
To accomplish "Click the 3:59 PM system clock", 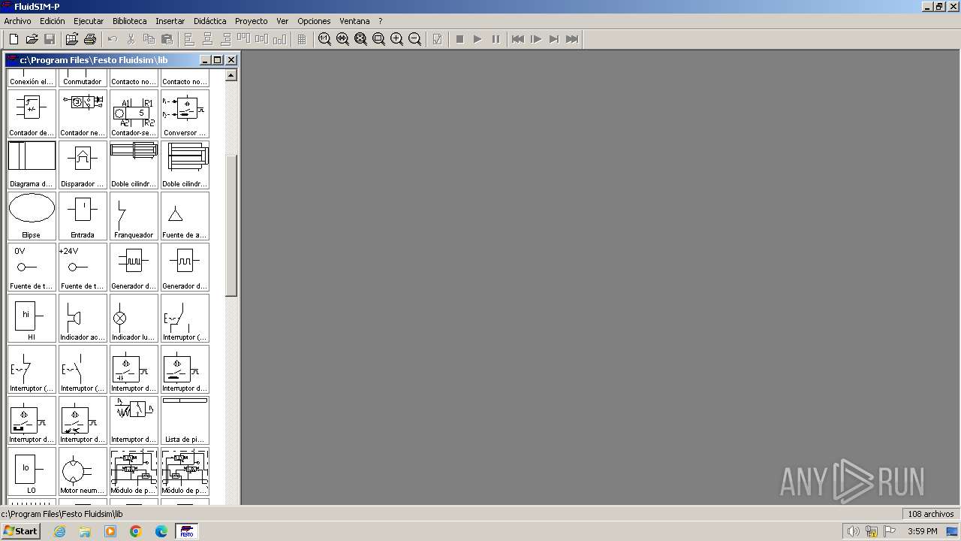I will (923, 531).
